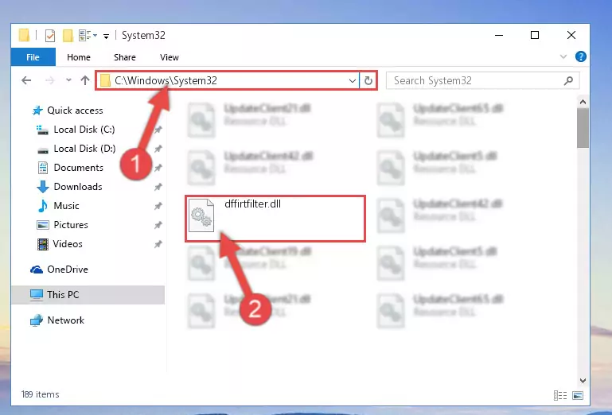Open Local Disk (C:) in sidebar
Image resolution: width=612 pixels, height=415 pixels.
pos(84,130)
